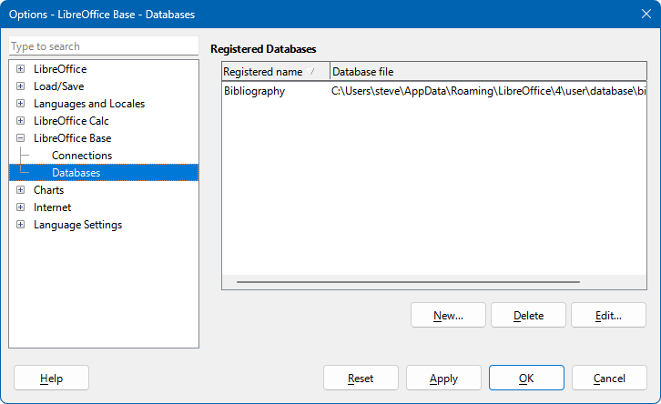The image size is (661, 404).
Task: Reset the options changes
Action: tap(361, 378)
